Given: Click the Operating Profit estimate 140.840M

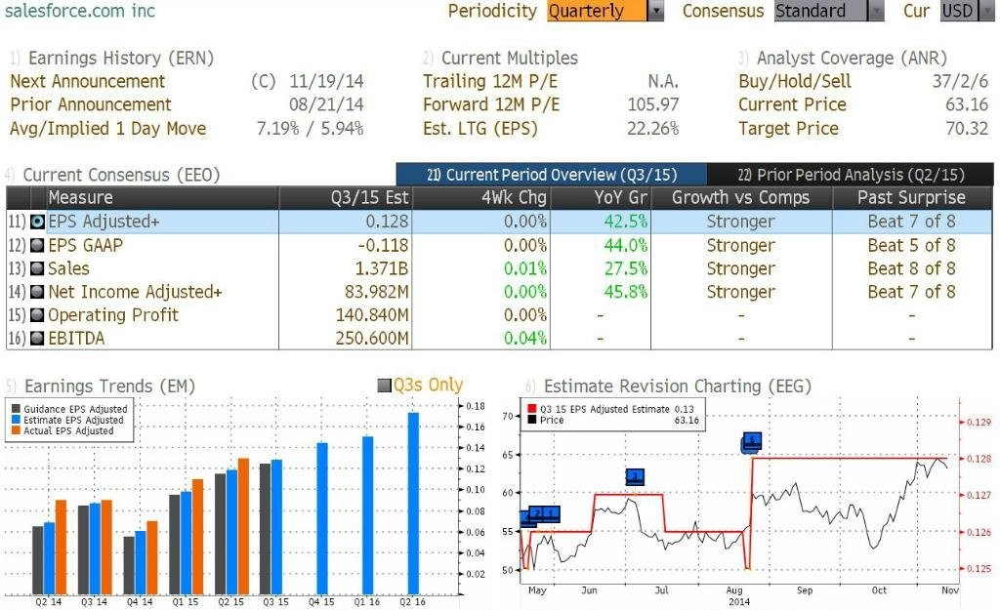Looking at the screenshot, I should pyautogui.click(x=372, y=315).
